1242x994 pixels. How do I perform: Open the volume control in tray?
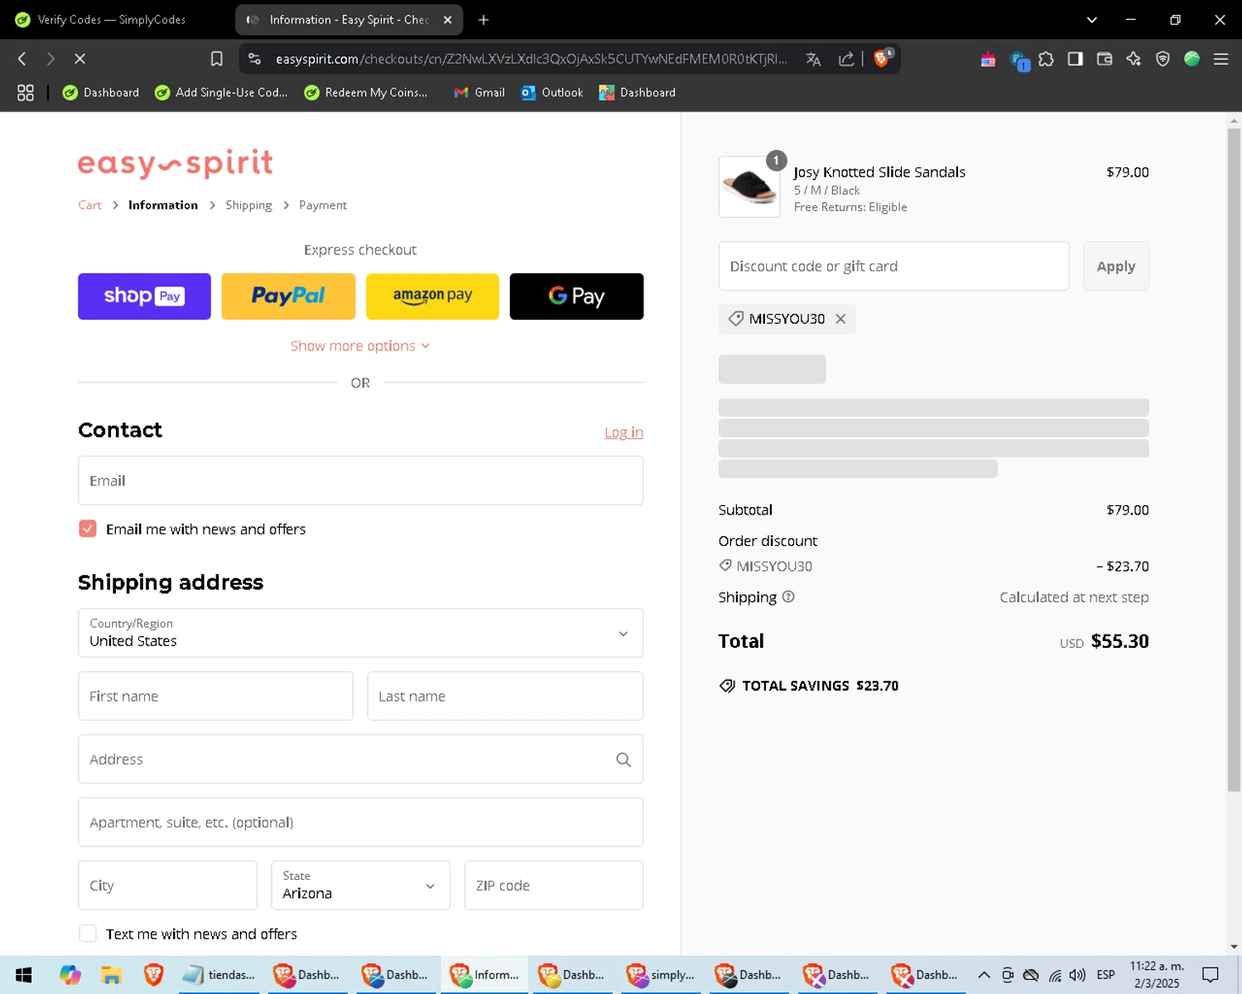[x=1077, y=975]
